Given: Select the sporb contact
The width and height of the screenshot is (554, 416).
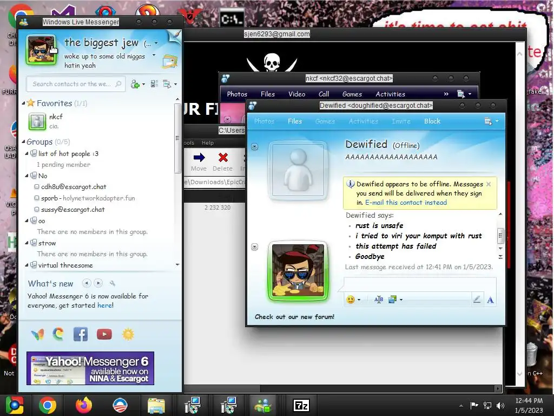Looking at the screenshot, I should 88,198.
